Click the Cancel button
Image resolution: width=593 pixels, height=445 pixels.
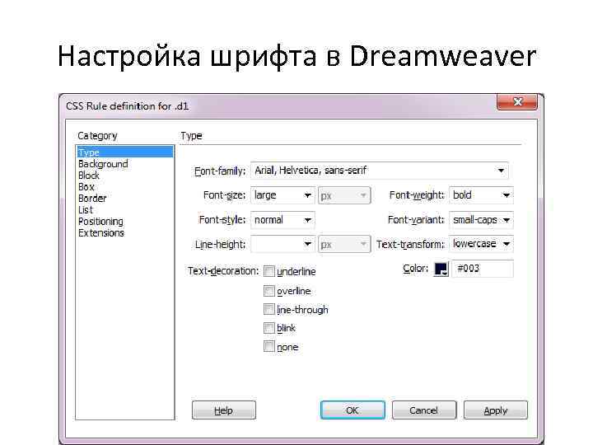424,410
